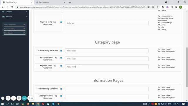Click the Category page Description Meta Tag field
This screenshot has width=188, height=106.
pyautogui.click(x=107, y=59)
